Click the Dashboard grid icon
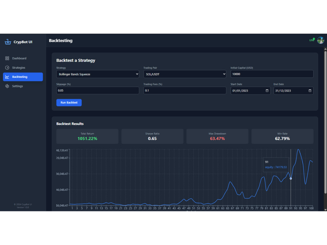This screenshot has width=327, height=245. [x=7, y=58]
